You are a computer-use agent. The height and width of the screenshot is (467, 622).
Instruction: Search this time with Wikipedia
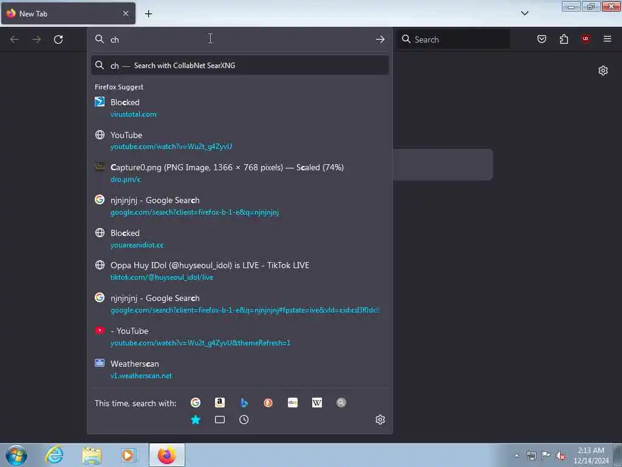(317, 403)
